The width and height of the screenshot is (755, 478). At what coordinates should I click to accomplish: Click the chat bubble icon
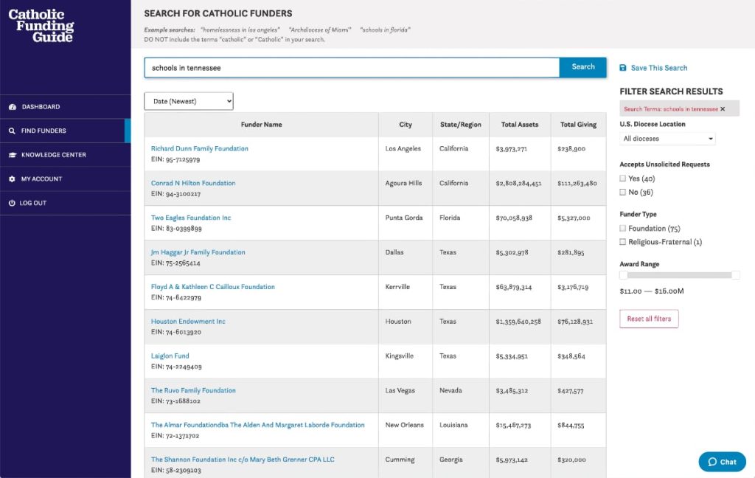(x=713, y=462)
